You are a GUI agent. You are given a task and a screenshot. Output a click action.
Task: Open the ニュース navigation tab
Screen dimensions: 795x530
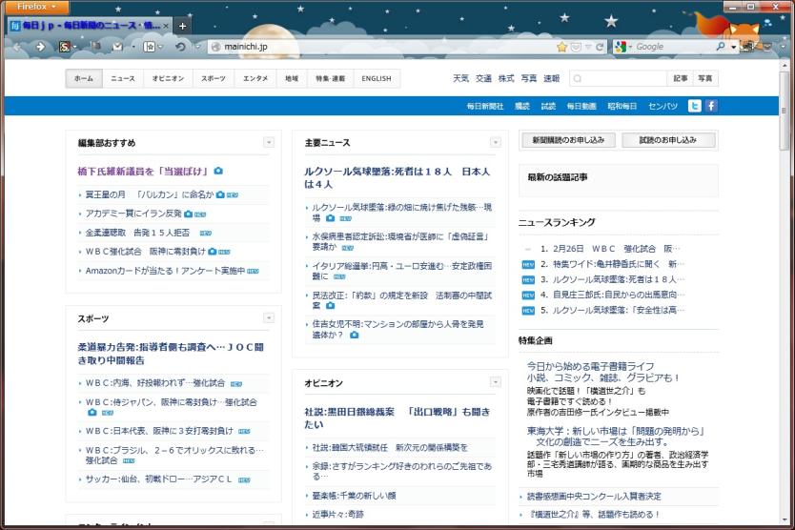[x=123, y=78]
